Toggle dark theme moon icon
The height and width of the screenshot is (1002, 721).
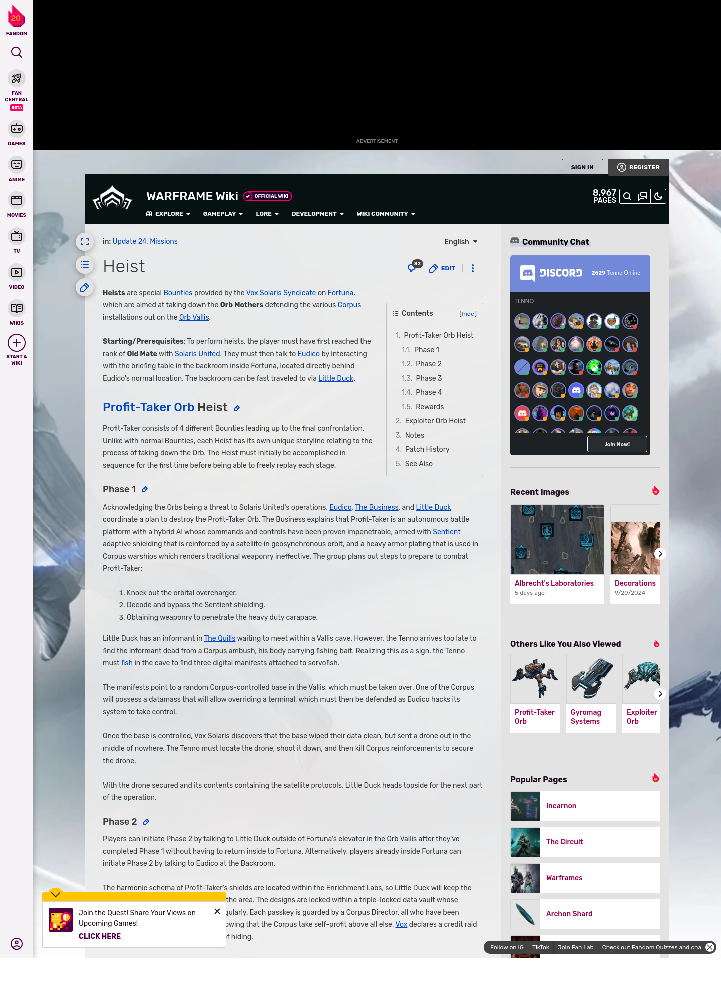pos(658,196)
